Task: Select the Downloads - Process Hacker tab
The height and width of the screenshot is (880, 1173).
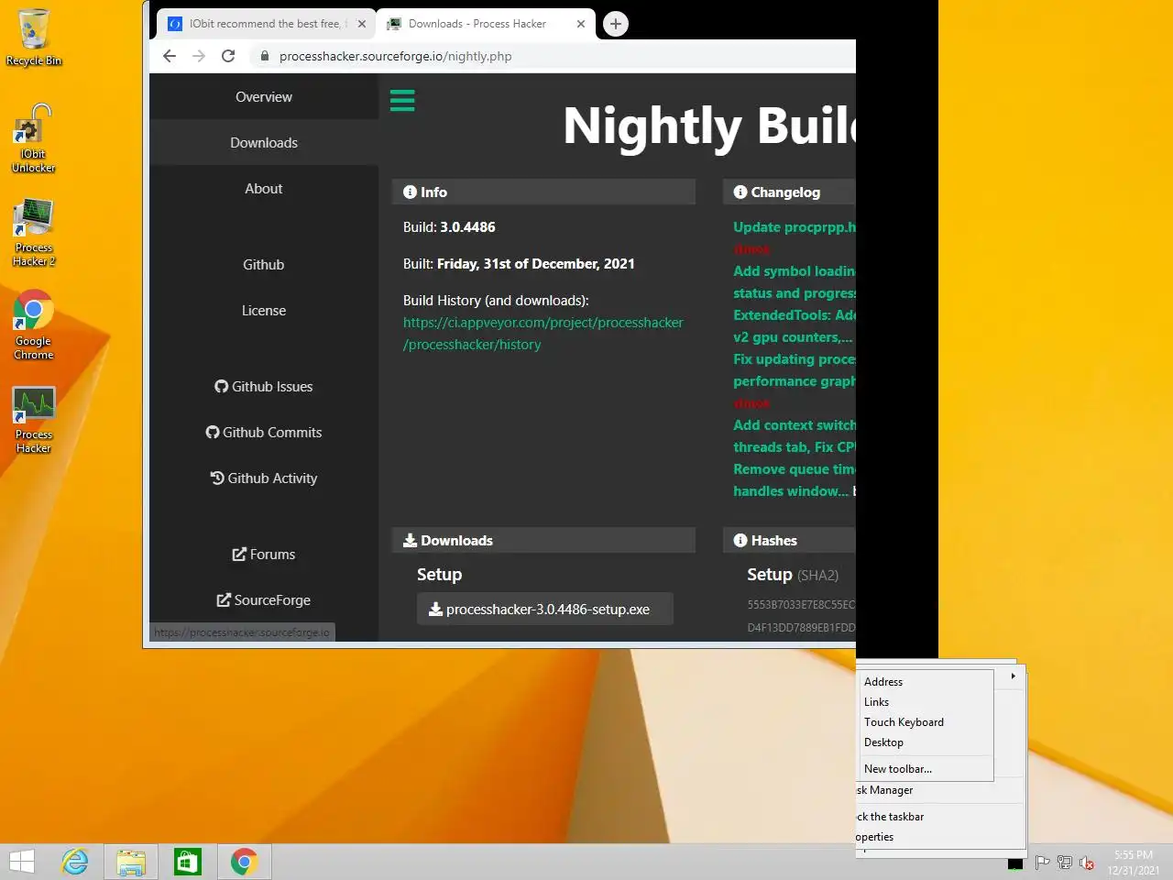Action: tap(485, 24)
